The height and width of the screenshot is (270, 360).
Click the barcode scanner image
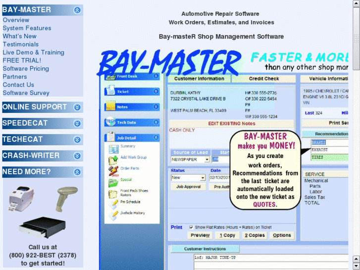point(66,199)
